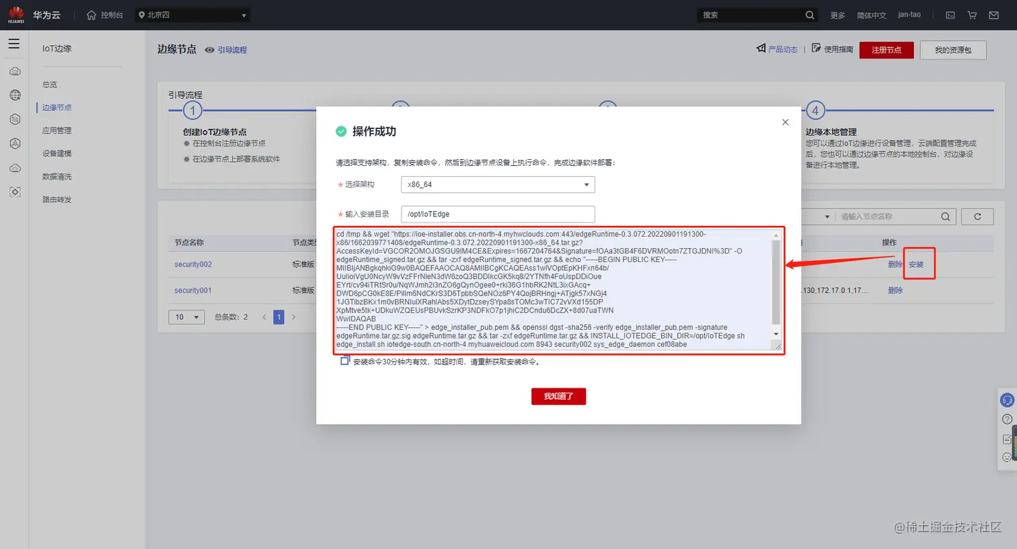Click the top bar 搜索 input

coord(751,15)
